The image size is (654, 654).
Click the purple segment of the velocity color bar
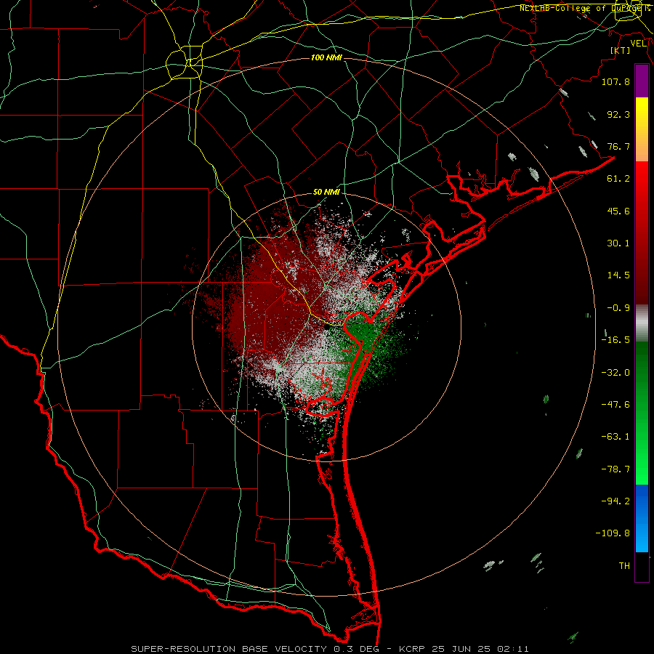pyautogui.click(x=642, y=81)
